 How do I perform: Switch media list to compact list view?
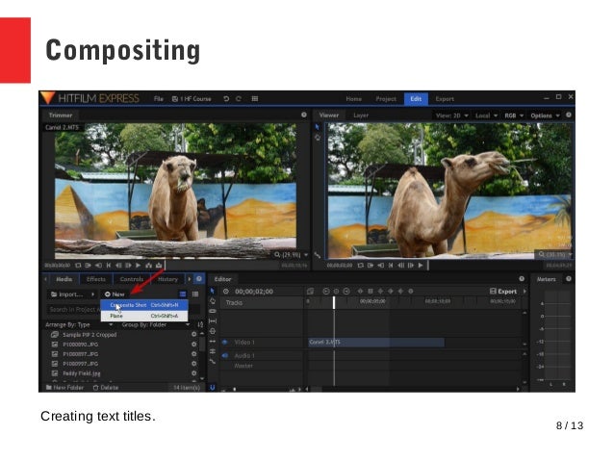(x=195, y=295)
